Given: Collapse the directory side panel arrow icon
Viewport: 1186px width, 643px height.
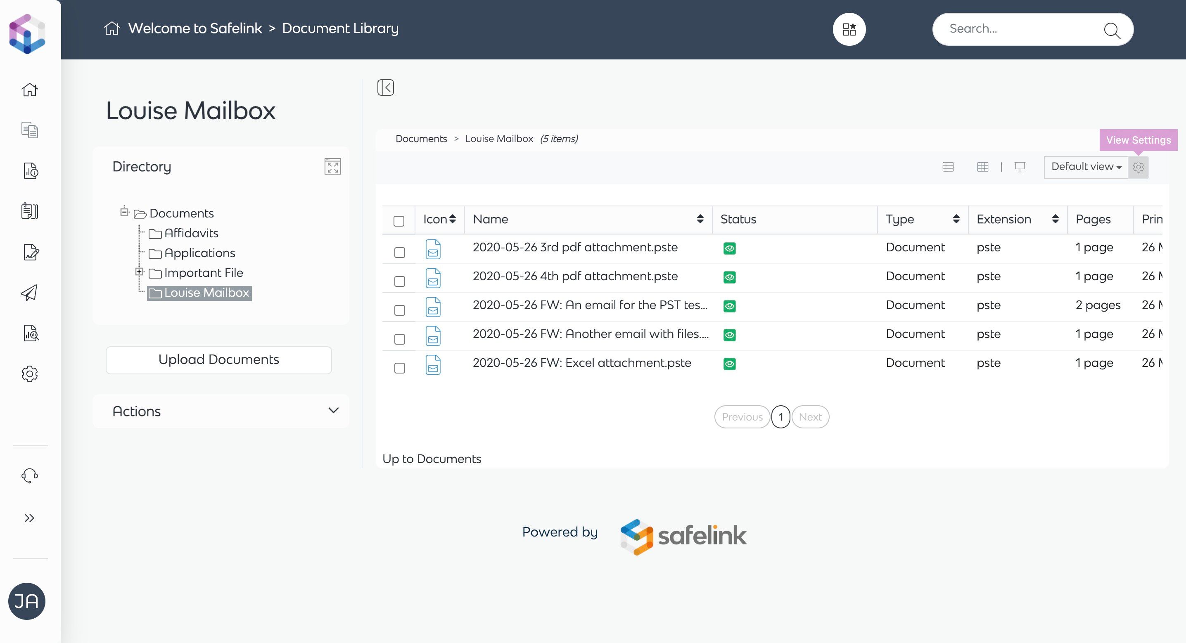Looking at the screenshot, I should [x=385, y=87].
